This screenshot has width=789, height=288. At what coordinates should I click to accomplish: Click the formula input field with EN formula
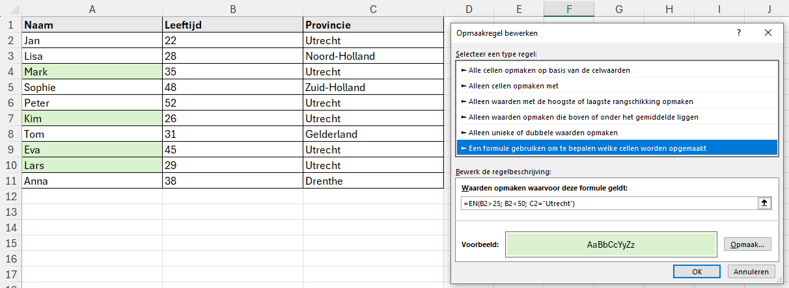607,203
